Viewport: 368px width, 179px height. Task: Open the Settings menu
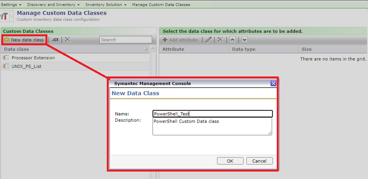(x=11, y=4)
